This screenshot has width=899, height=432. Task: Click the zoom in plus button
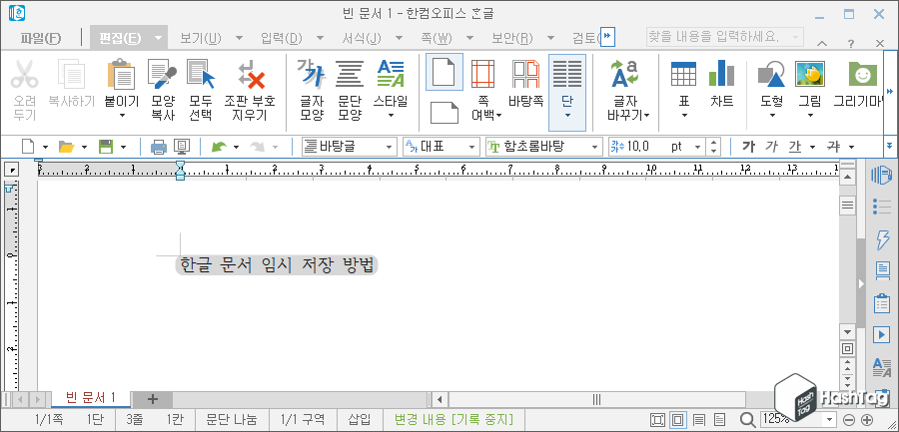coord(867,419)
